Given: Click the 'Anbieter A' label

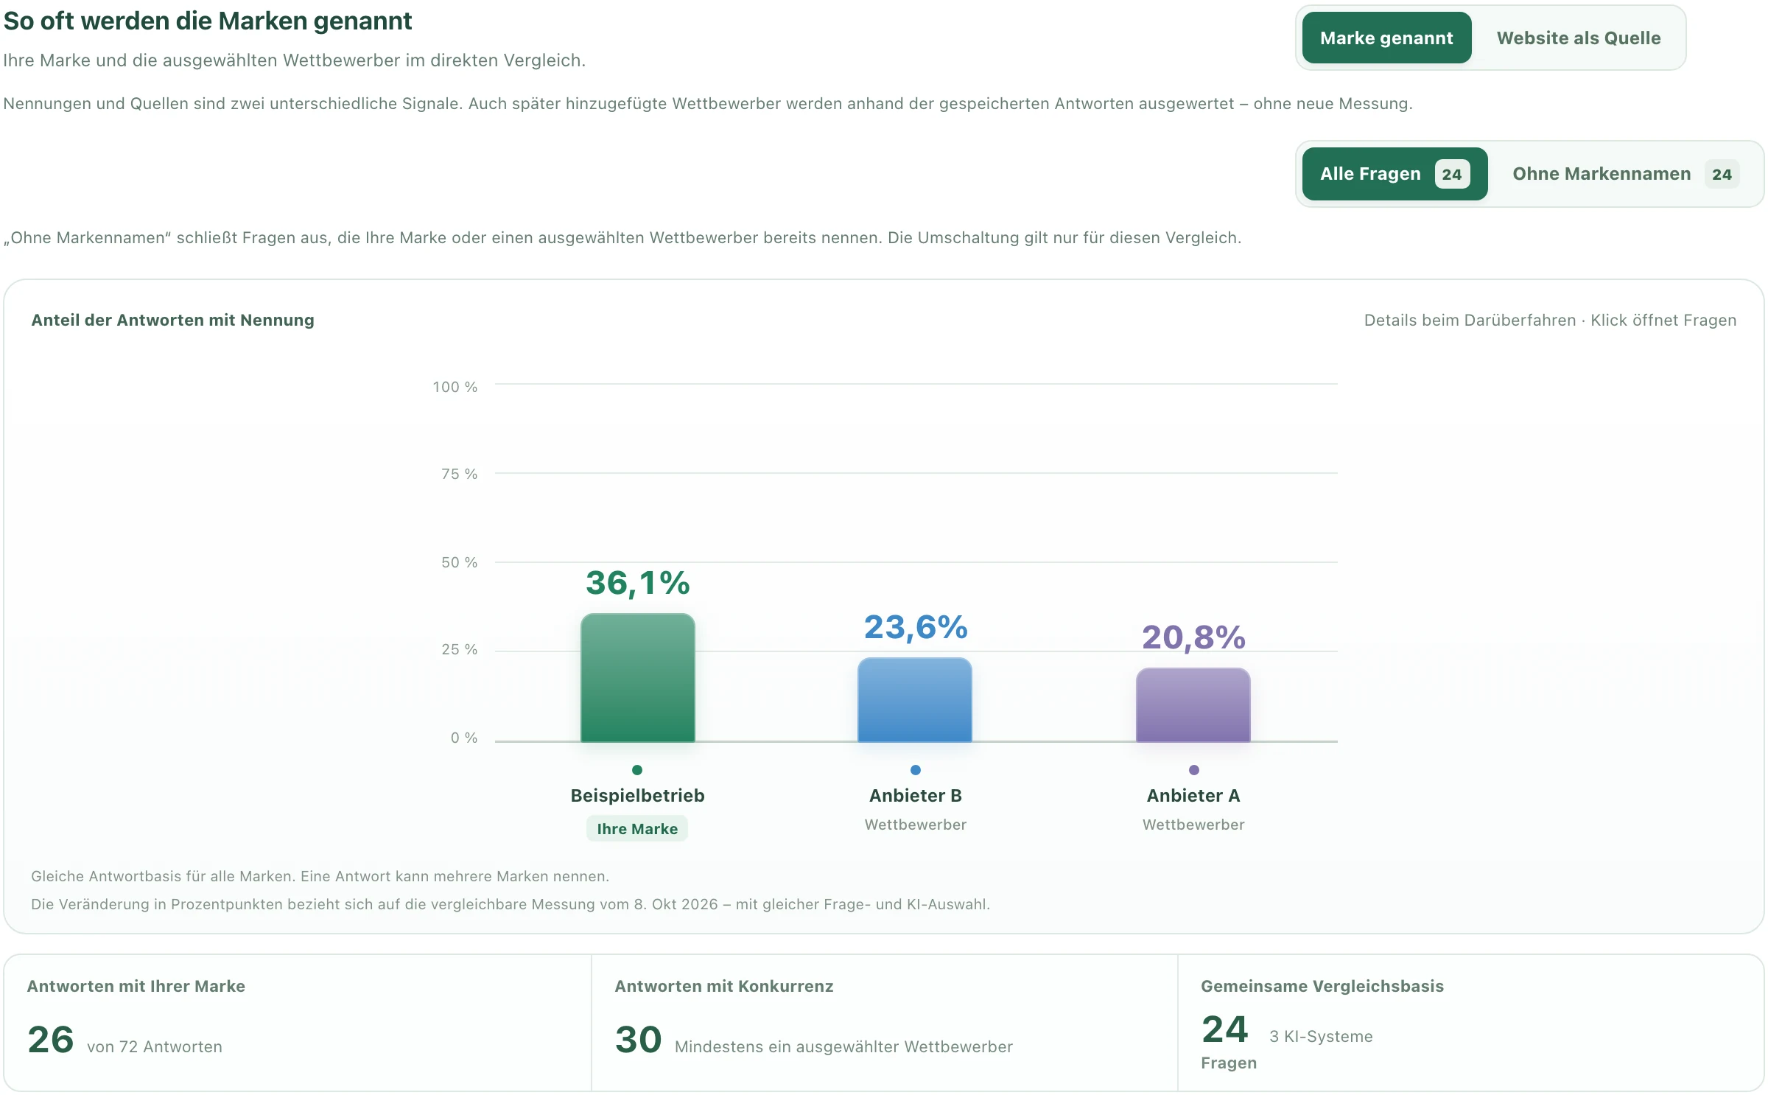Looking at the screenshot, I should pos(1193,796).
